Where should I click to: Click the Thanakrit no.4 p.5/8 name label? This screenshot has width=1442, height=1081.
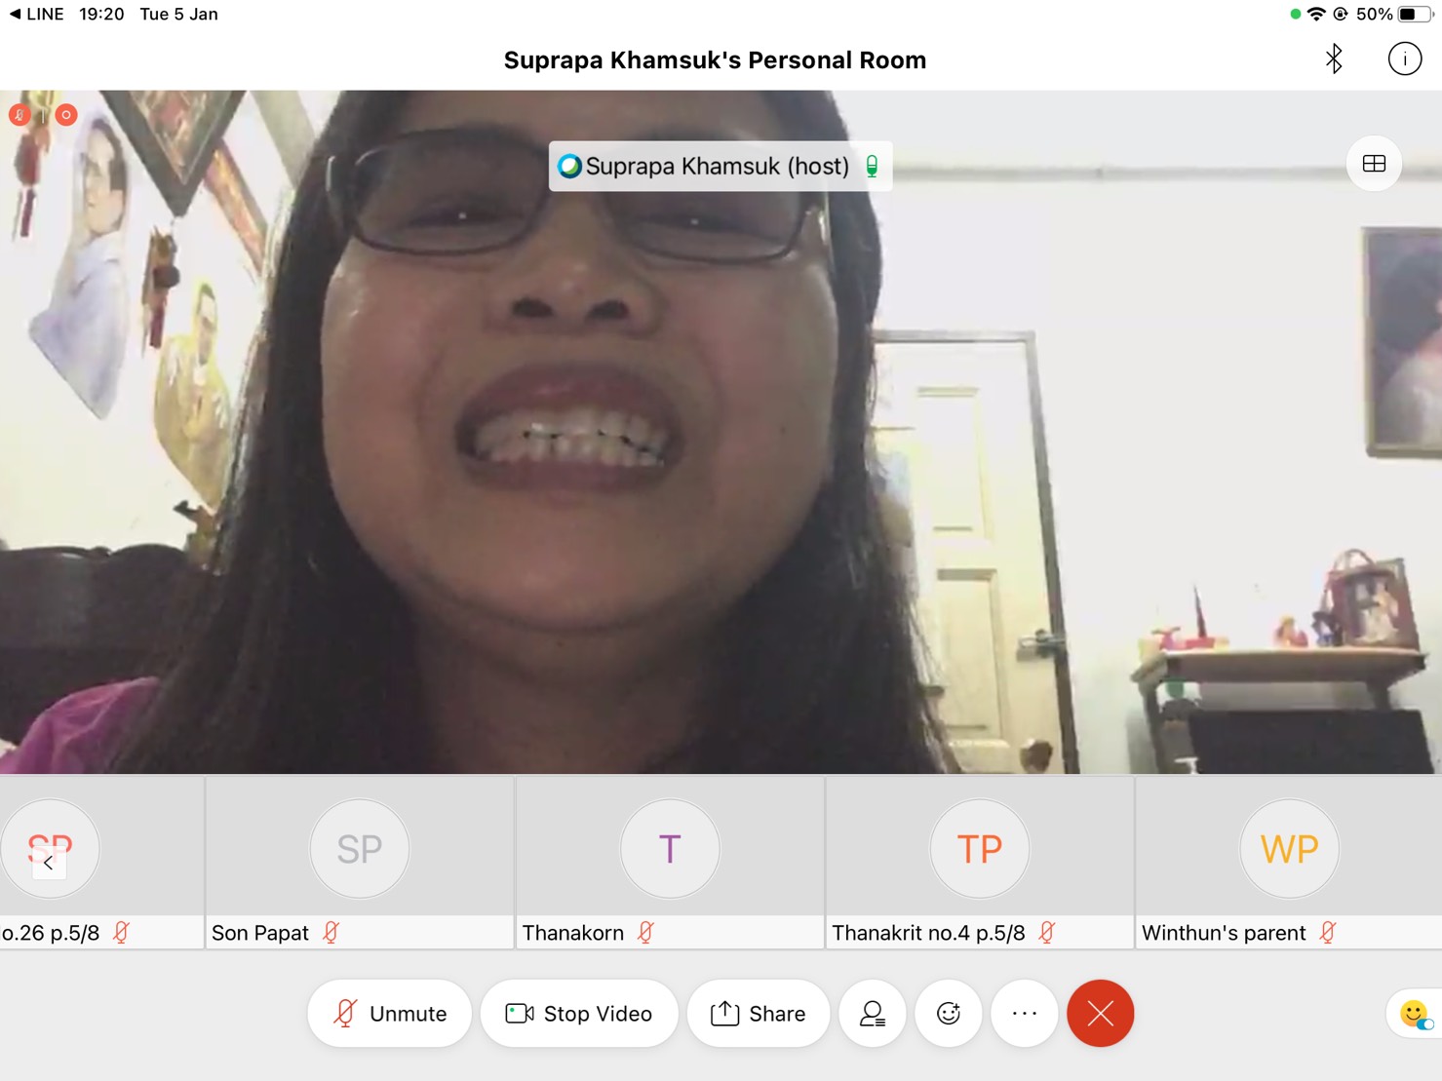928,933
